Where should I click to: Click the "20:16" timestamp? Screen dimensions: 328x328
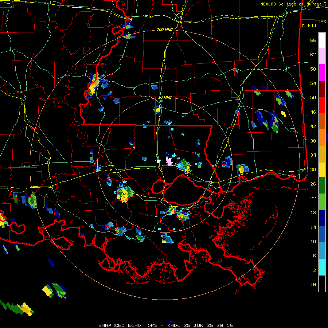224,325
